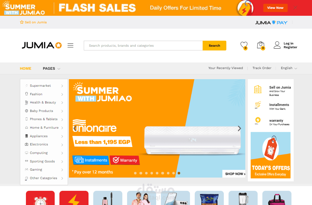Viewport: 312px width, 205px height.
Task: Click the yellow Search button
Action: tap(214, 46)
